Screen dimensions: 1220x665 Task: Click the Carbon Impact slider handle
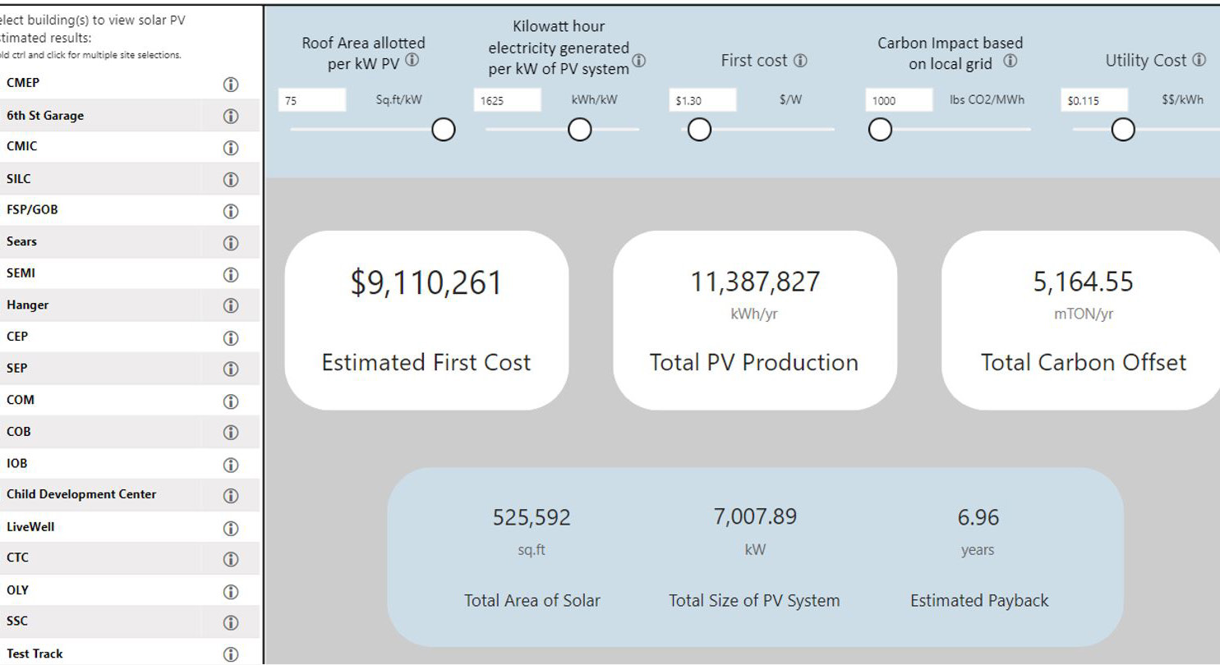[x=880, y=130]
